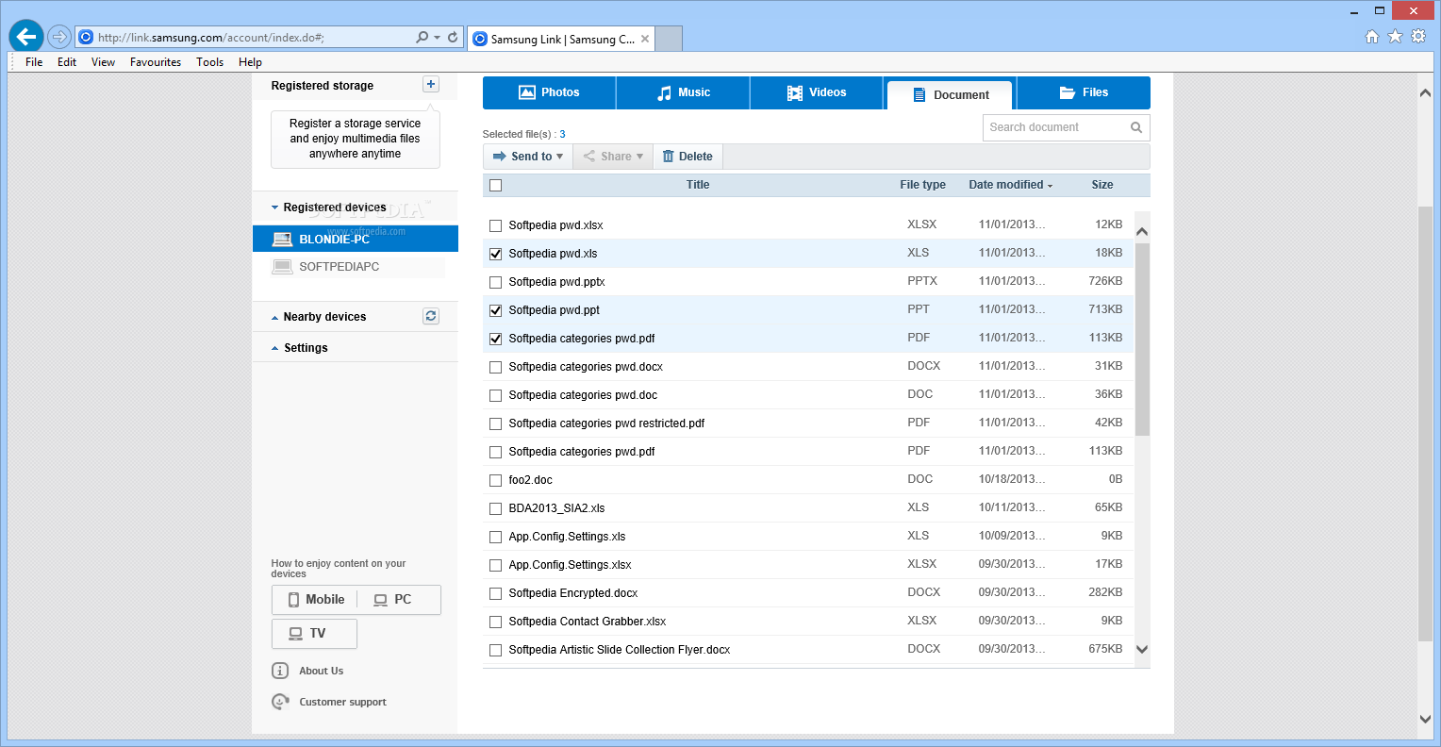Sort by Date modified column header
1441x747 pixels.
[1010, 185]
